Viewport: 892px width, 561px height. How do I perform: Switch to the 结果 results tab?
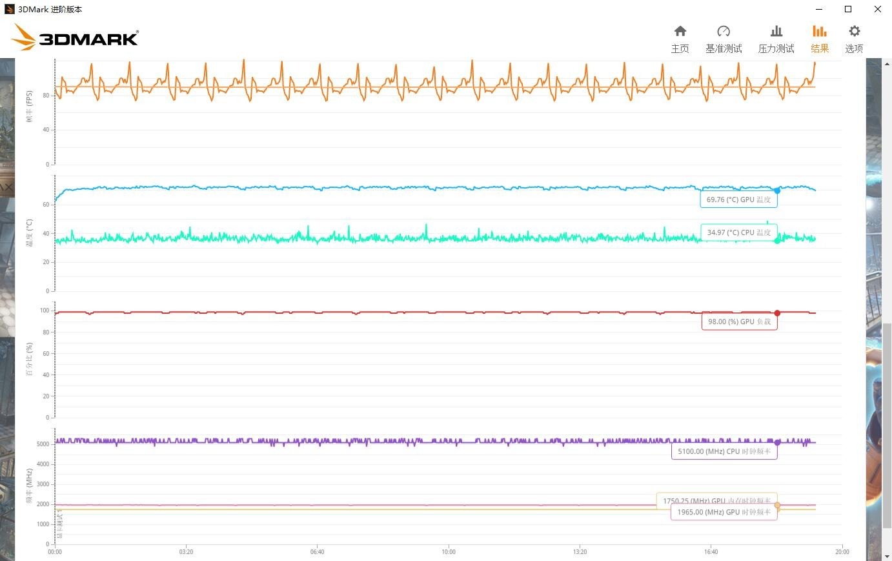[x=819, y=37]
